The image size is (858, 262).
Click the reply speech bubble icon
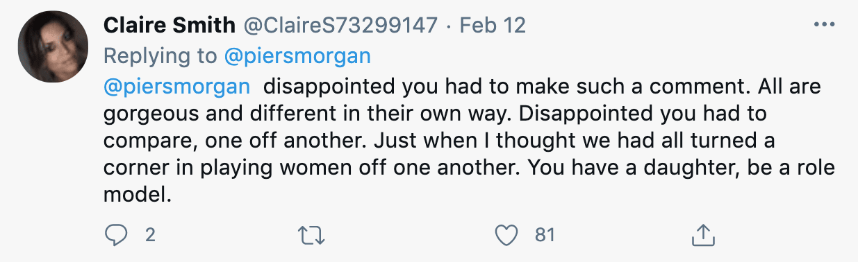coord(116,234)
